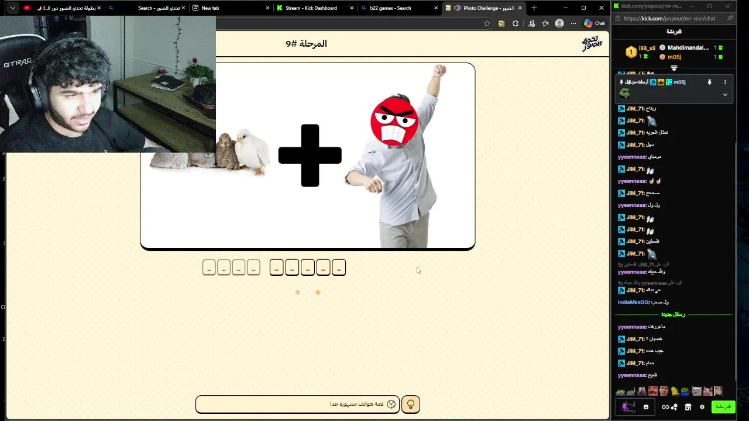
Task: Expand the pinned message chevron
Action: [725, 95]
